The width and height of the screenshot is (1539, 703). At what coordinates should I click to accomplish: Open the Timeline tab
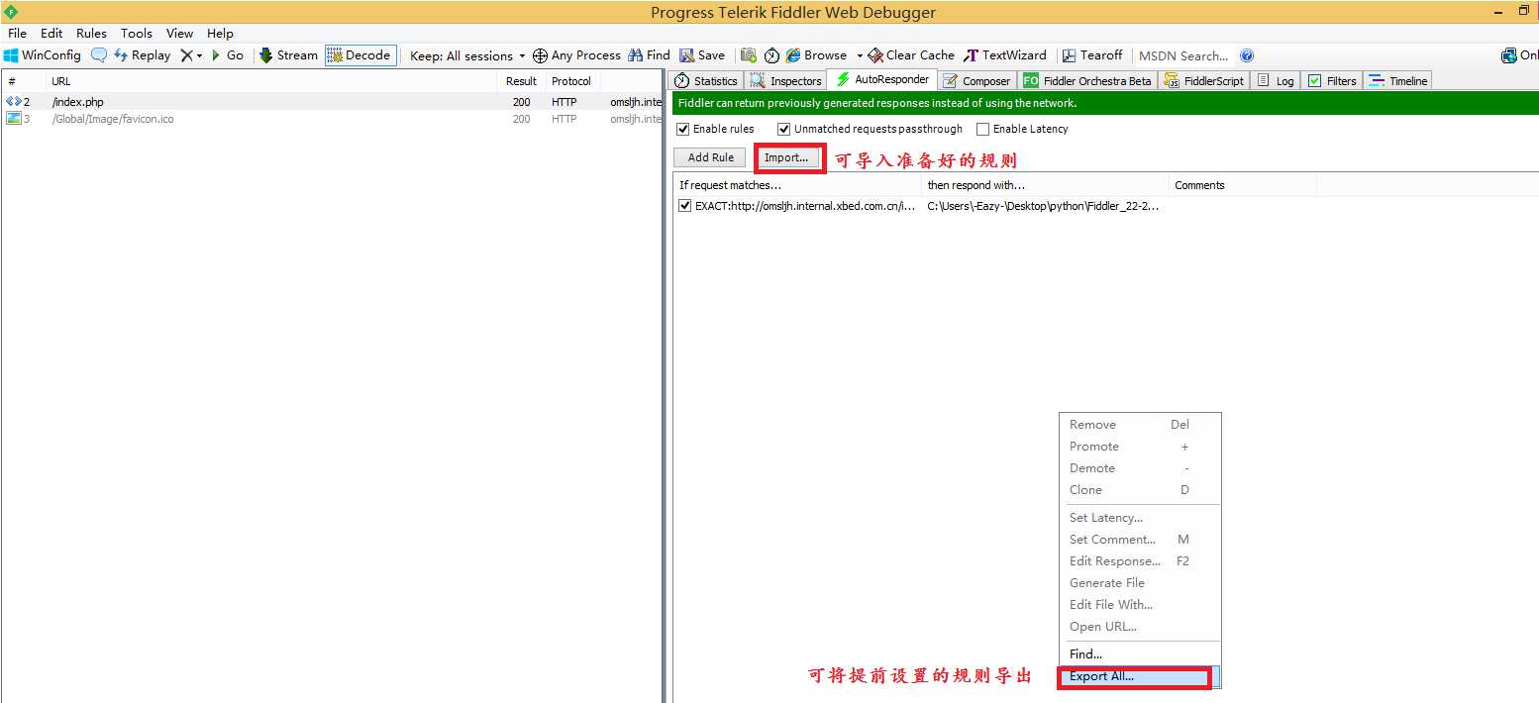pos(1398,81)
